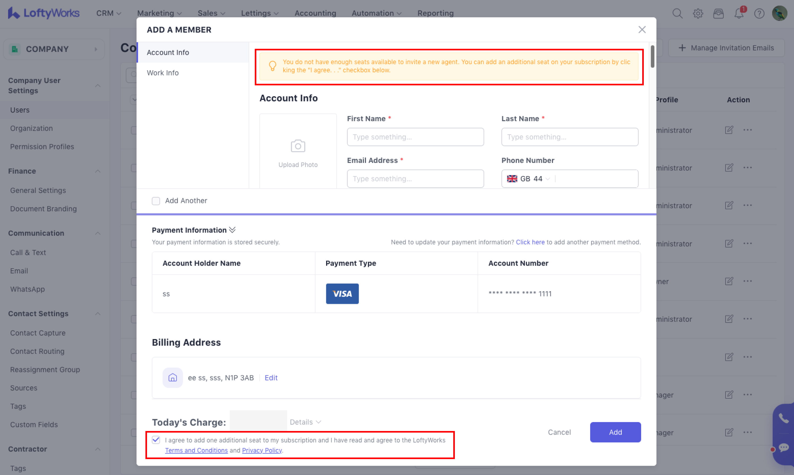Viewport: 794px width, 475px height.
Task: Click the First Name input field
Action: coord(415,137)
